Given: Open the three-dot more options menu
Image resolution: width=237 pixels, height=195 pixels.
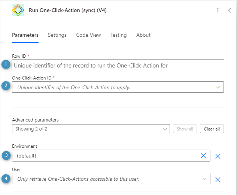Looking at the screenshot, I should tap(218, 10).
